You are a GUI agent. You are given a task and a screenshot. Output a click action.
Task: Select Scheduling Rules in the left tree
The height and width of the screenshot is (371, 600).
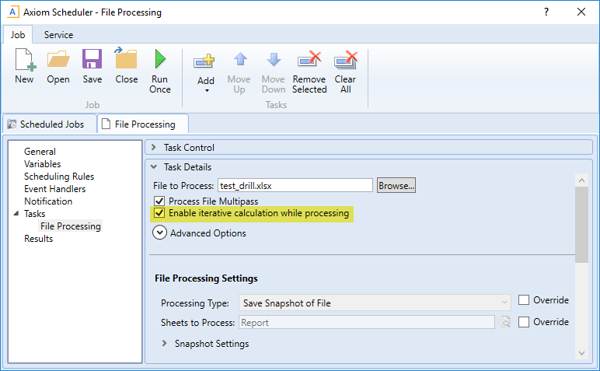(x=56, y=177)
